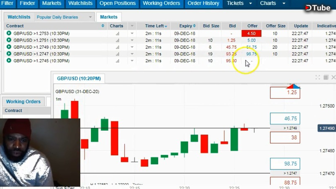Close the GBP/USD chart panel
This screenshot has width=336, height=189.
(x=333, y=77)
